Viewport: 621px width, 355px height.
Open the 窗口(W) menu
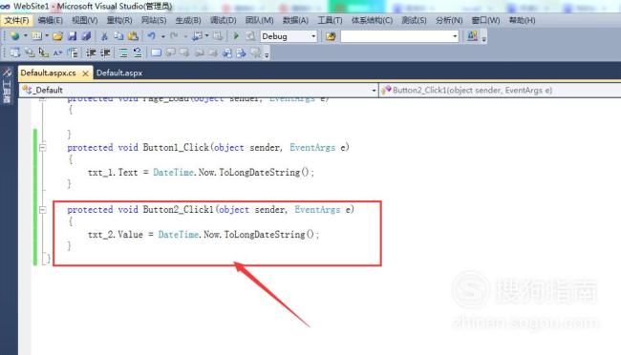[x=485, y=20]
